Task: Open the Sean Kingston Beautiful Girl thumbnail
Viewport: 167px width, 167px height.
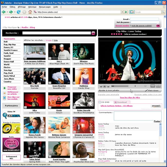Action: click(59, 76)
